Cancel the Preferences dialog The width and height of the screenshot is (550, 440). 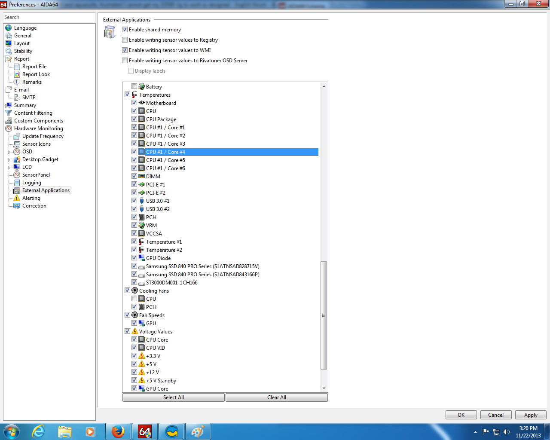pyautogui.click(x=496, y=415)
